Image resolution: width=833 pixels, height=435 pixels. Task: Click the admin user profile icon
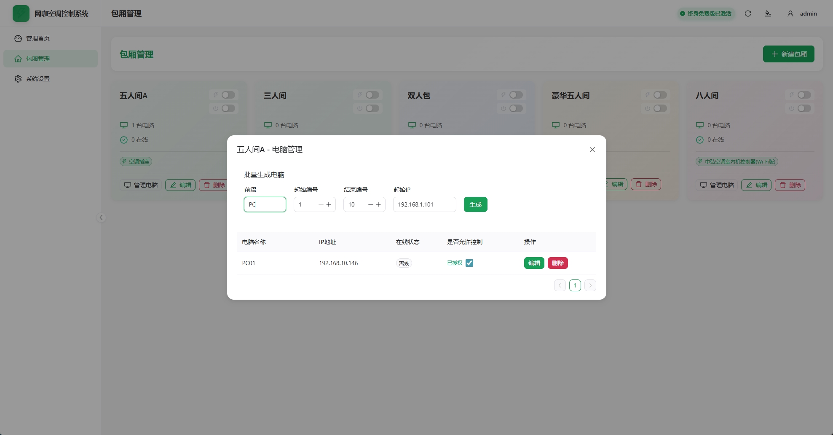pos(790,13)
